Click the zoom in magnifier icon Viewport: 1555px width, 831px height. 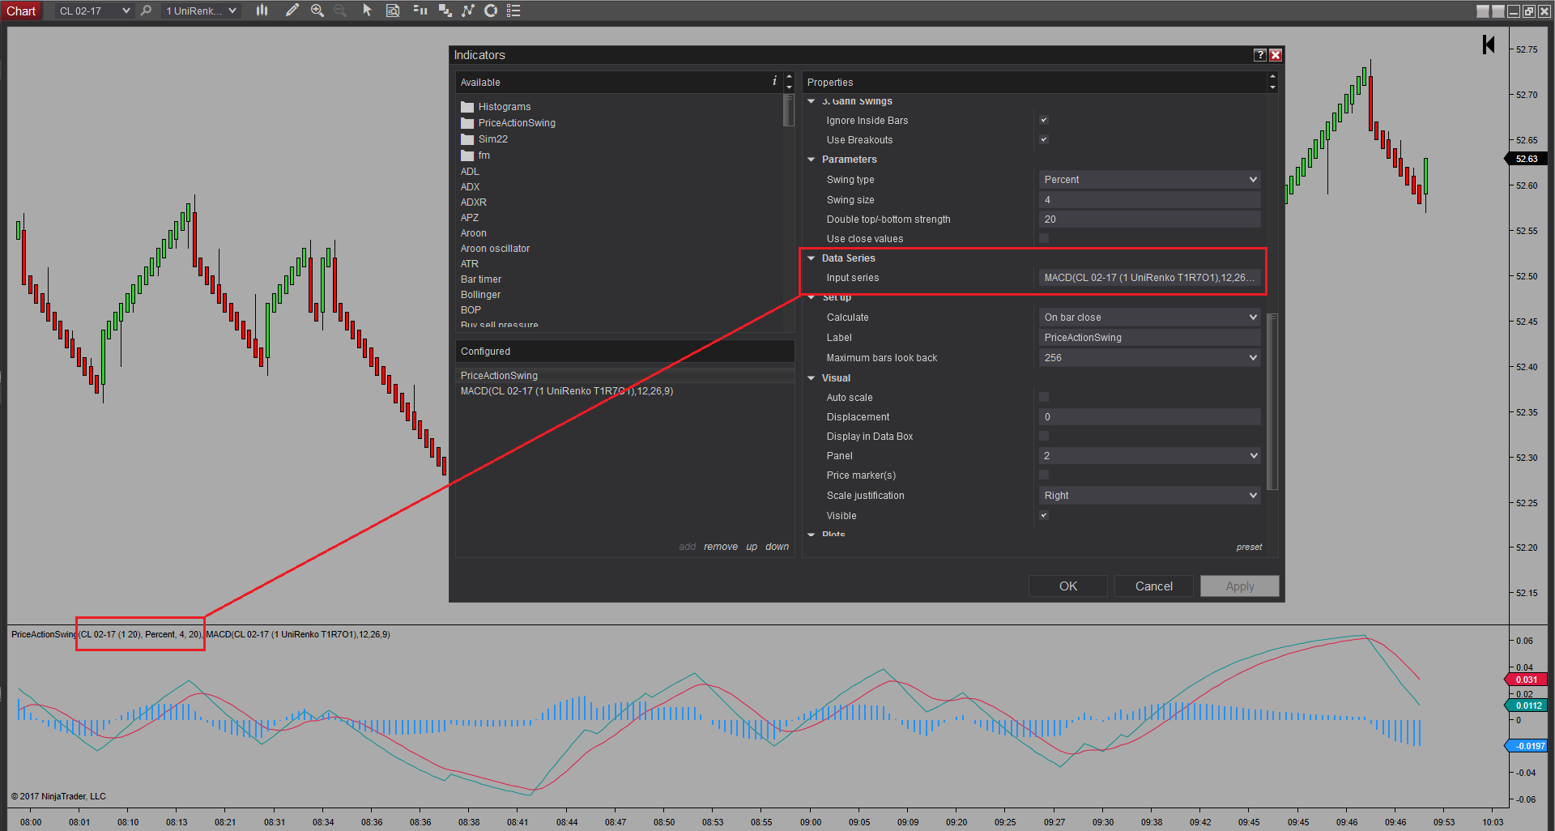tap(317, 11)
